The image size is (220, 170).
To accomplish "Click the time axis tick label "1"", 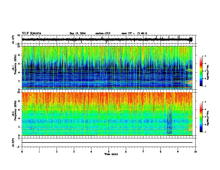I will click(x=39, y=152).
